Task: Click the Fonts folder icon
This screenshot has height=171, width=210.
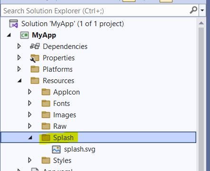Action: click(x=46, y=104)
